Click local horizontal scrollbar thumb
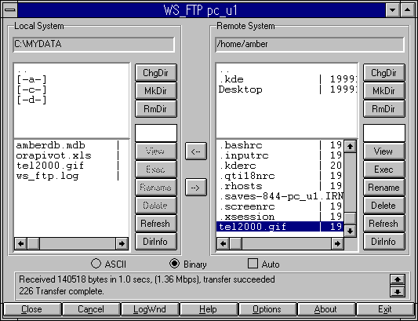The height and width of the screenshot is (321, 418). pos(33,243)
